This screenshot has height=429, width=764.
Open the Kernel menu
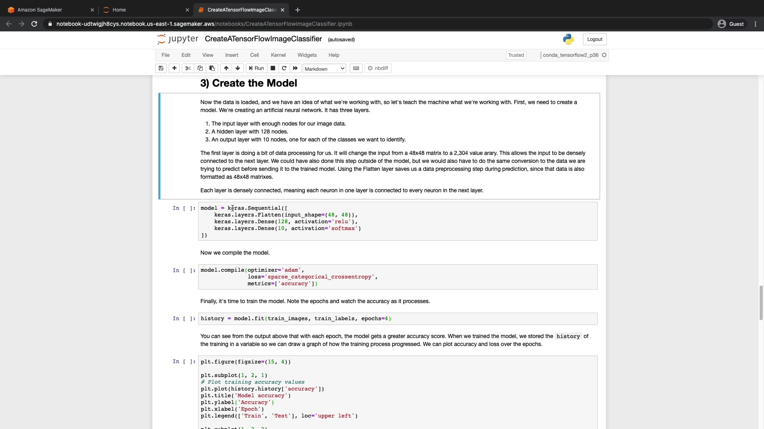point(278,55)
